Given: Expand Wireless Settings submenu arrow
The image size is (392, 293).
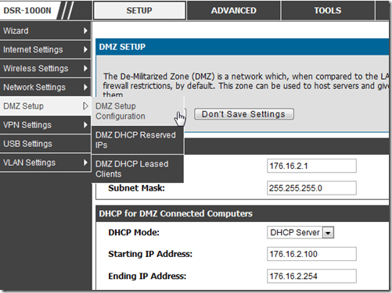Looking at the screenshot, I should pyautogui.click(x=85, y=68).
